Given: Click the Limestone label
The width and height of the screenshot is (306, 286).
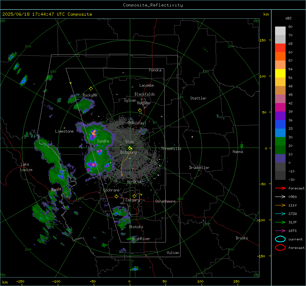Looking at the screenshot, I should point(64,131).
